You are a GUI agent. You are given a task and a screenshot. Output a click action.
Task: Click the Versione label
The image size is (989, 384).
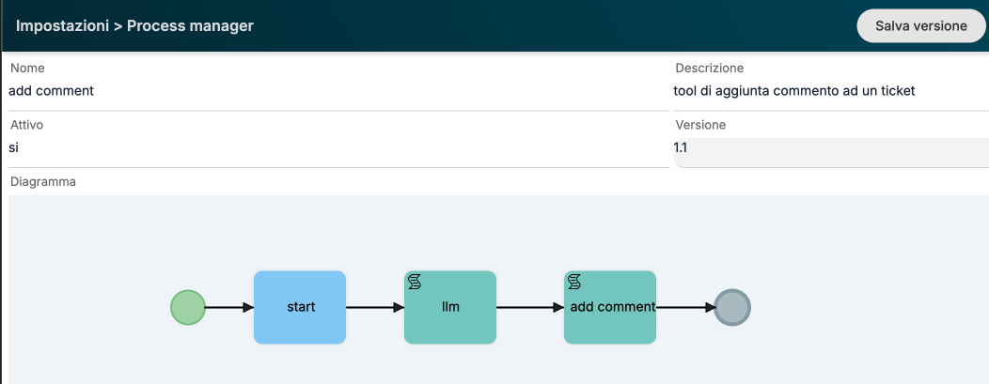coord(700,125)
